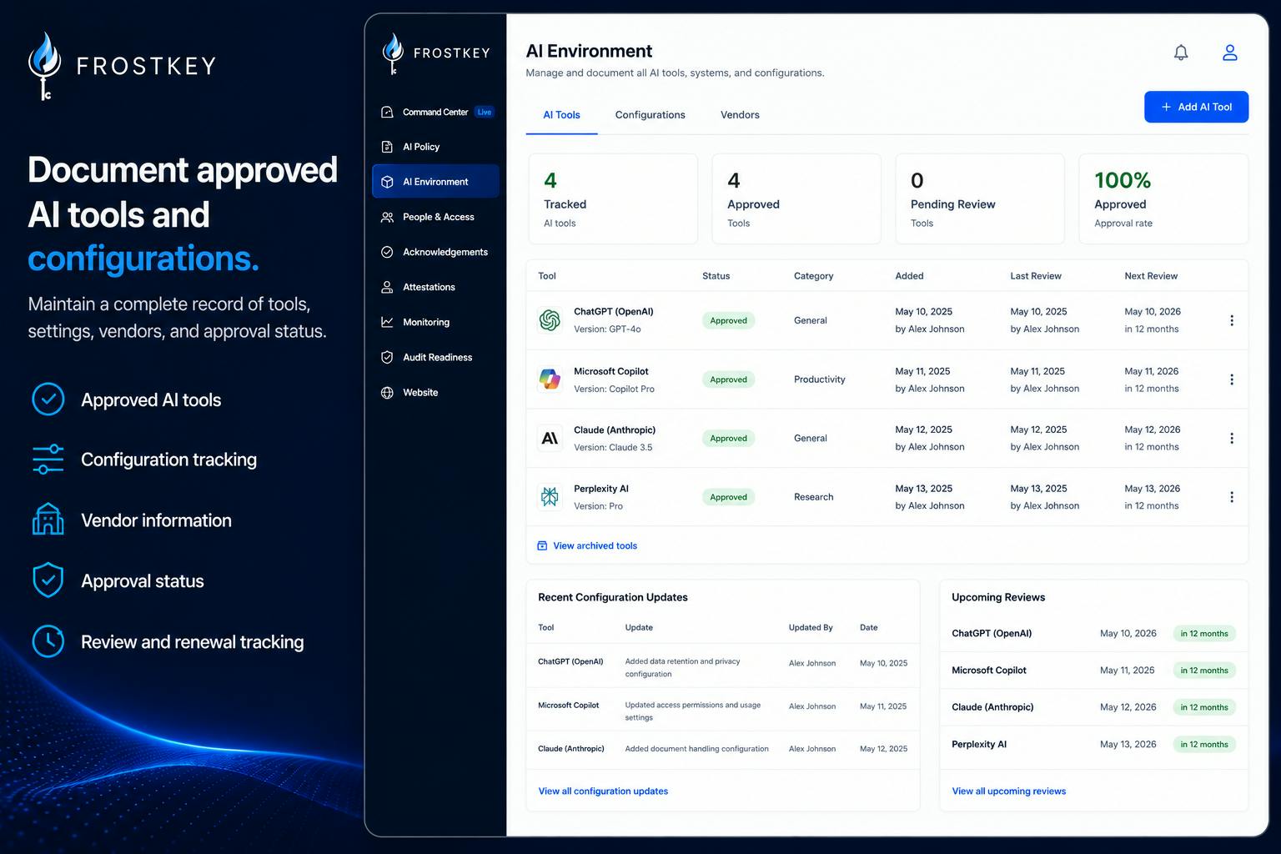This screenshot has height=854, width=1281.
Task: Click the Attestations person icon
Action: coord(387,287)
